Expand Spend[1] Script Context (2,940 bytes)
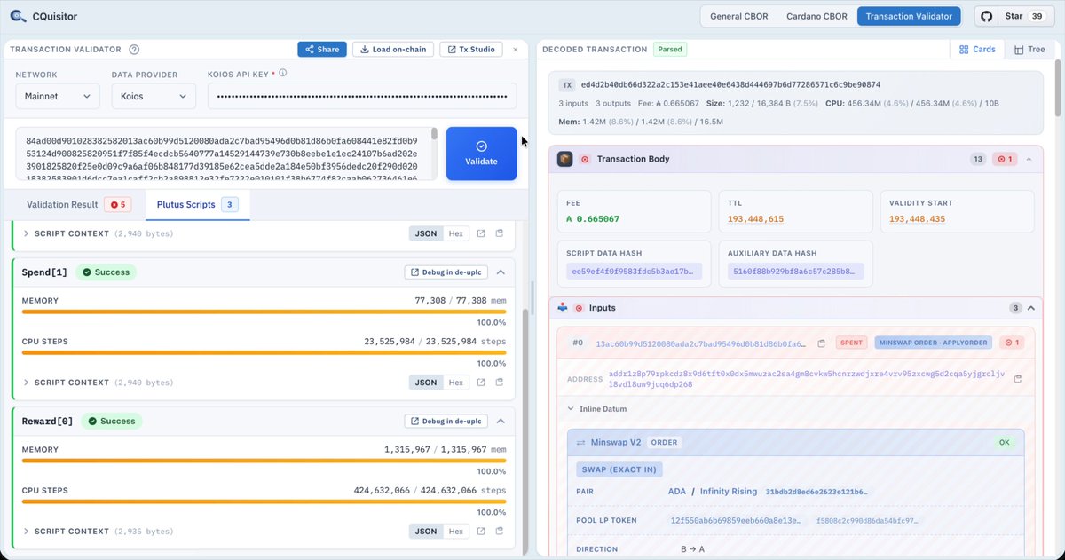1065x560 pixels. 98,383
